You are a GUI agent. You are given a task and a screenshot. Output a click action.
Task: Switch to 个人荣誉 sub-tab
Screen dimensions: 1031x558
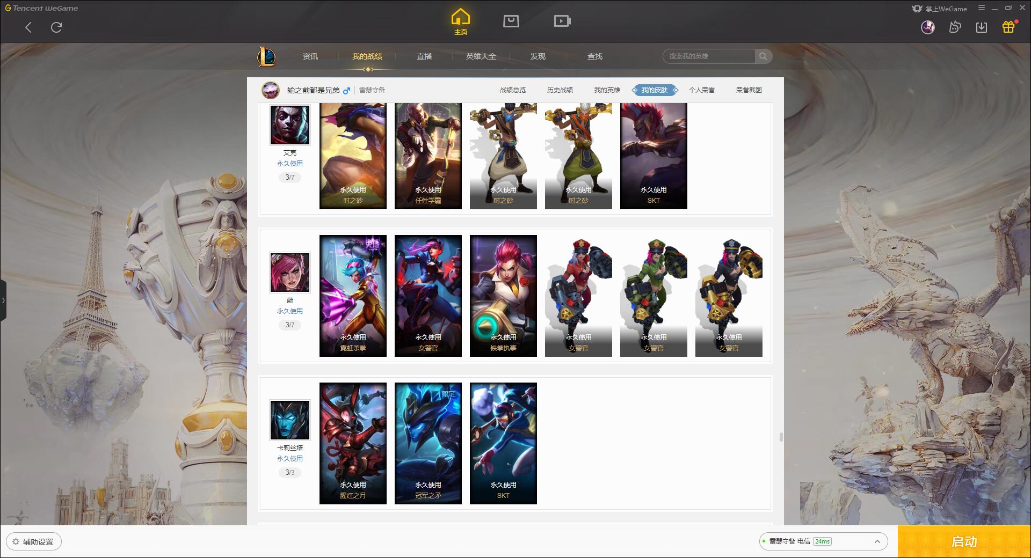pyautogui.click(x=702, y=90)
